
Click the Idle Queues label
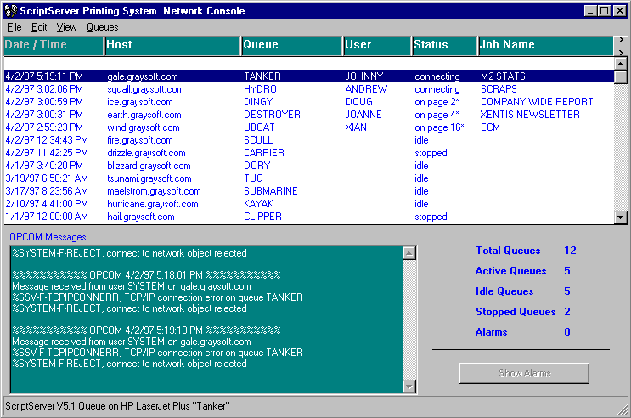(x=504, y=291)
